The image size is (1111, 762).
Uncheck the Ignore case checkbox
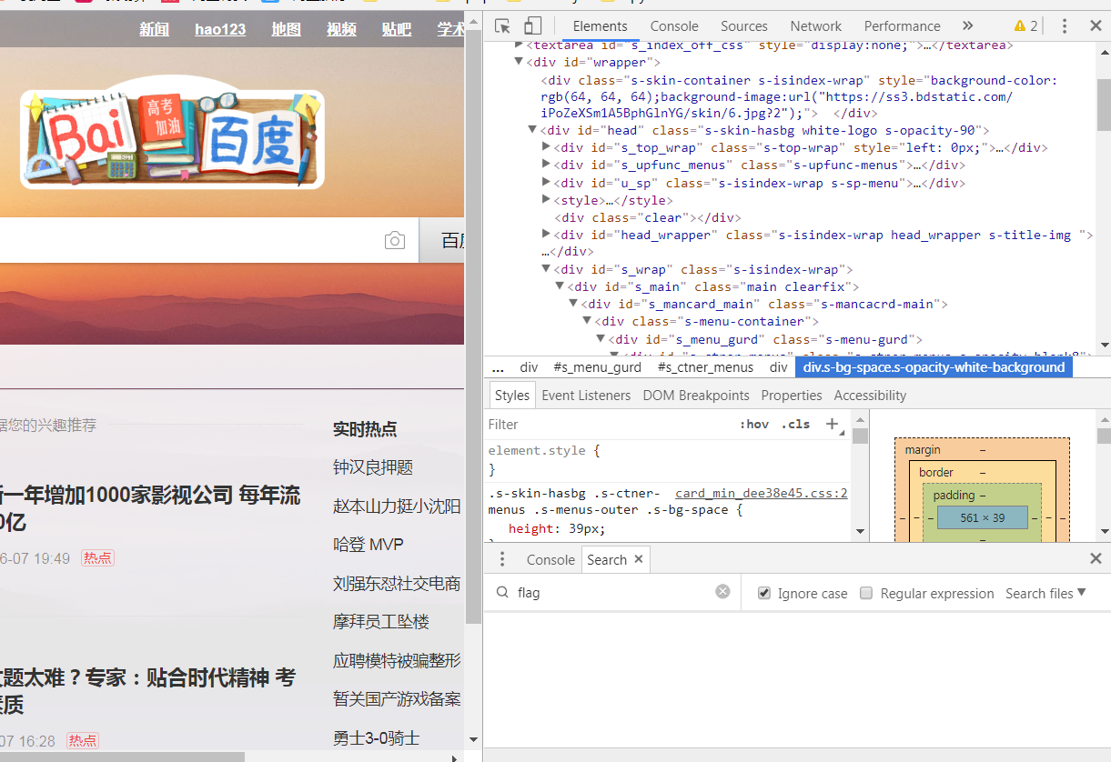(764, 593)
